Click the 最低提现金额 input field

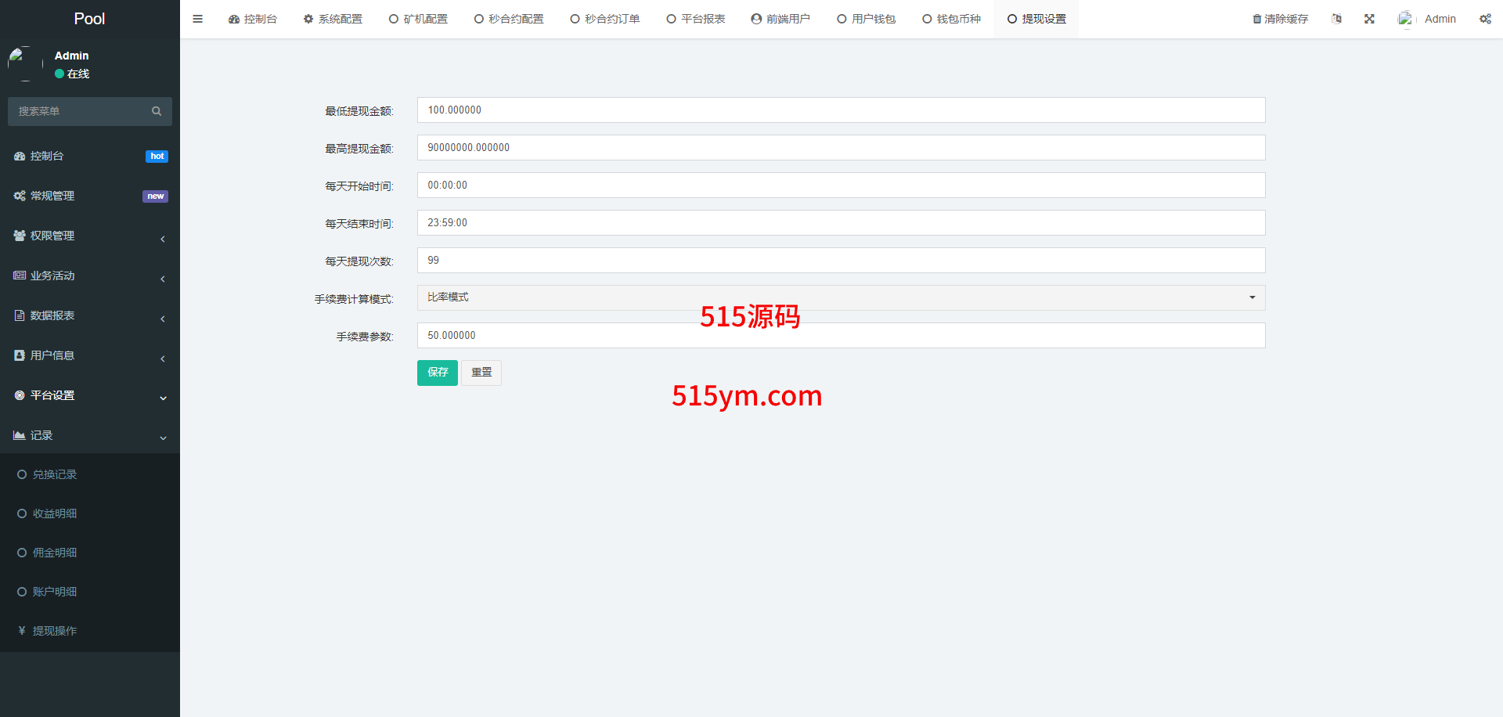(841, 110)
